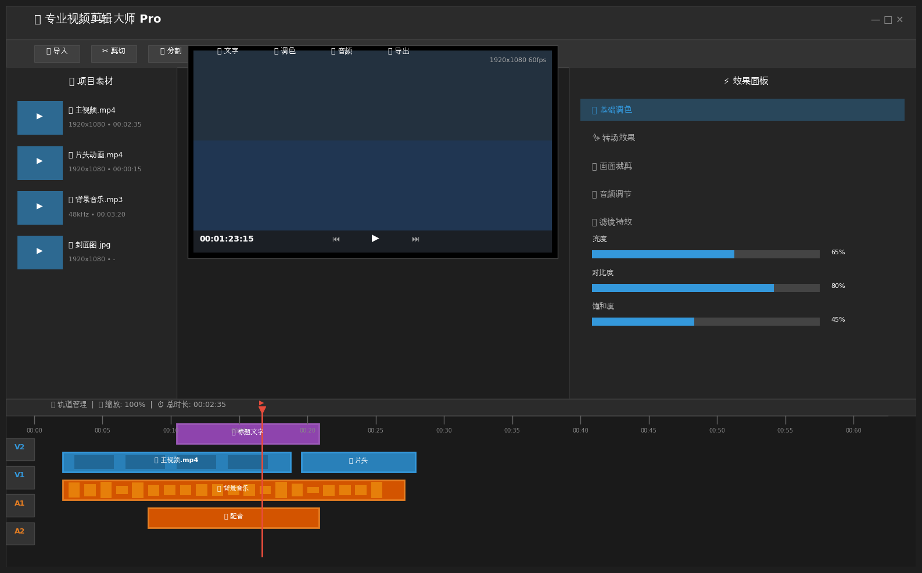This screenshot has width=922, height=573.
Task: Toggle the V2 video track header
Action: click(x=20, y=449)
